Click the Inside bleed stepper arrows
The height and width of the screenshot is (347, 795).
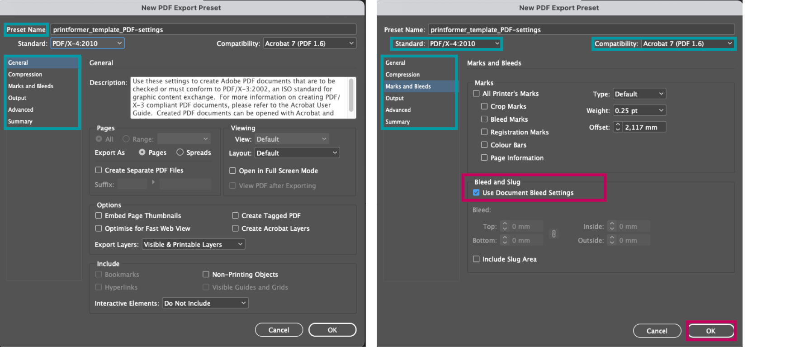click(x=612, y=227)
